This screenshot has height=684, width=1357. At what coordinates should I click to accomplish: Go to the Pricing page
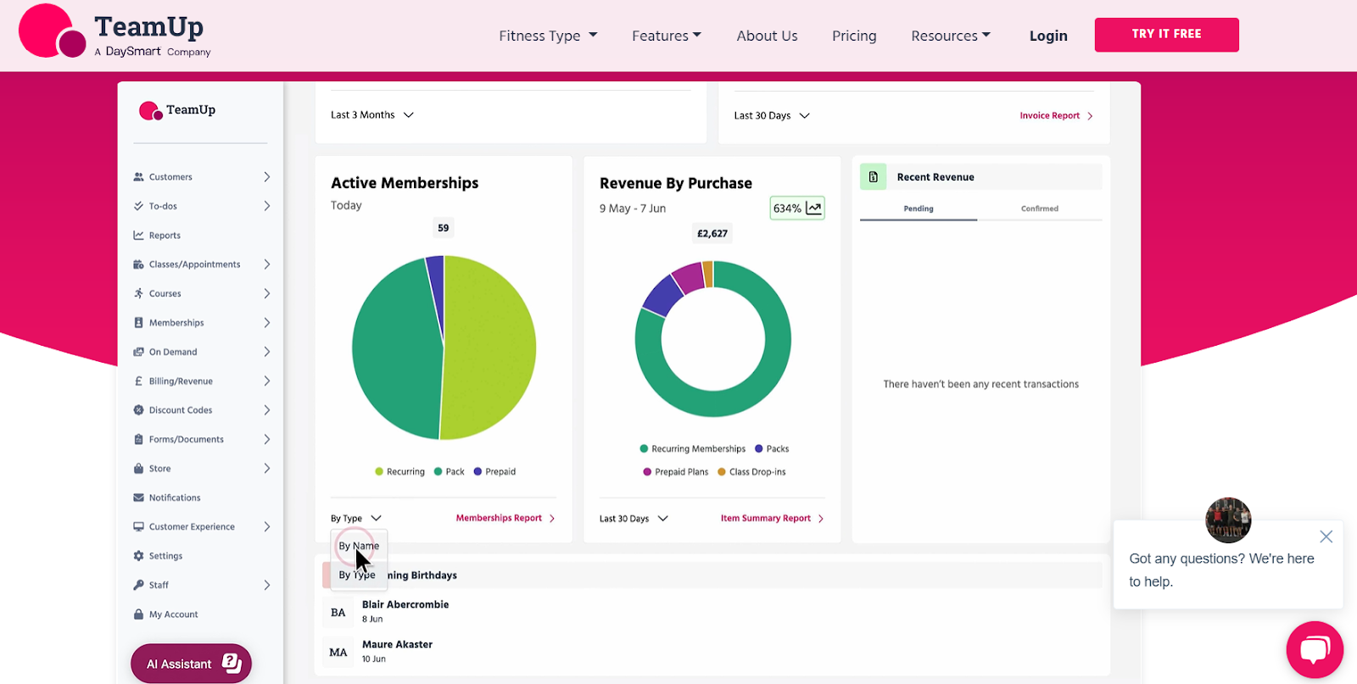click(x=854, y=36)
